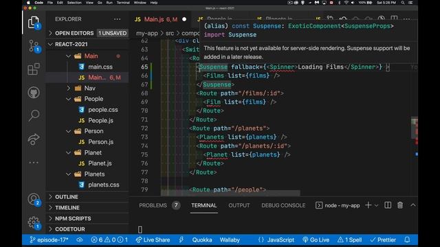Select the Main.js editor tab
Image resolution: width=440 pixels, height=247 pixels.
click(160, 19)
